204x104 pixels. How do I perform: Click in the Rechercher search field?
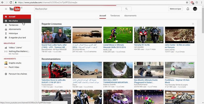click(x=78, y=9)
